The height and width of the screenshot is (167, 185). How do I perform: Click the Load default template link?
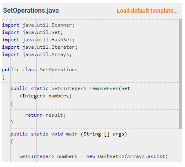[x=147, y=11]
